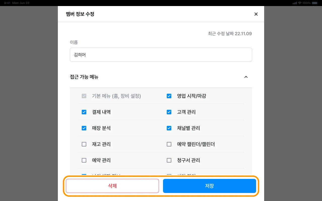This screenshot has height=201, width=322.
Task: Enable the 재고 관리 checkbox
Action: [x=84, y=144]
